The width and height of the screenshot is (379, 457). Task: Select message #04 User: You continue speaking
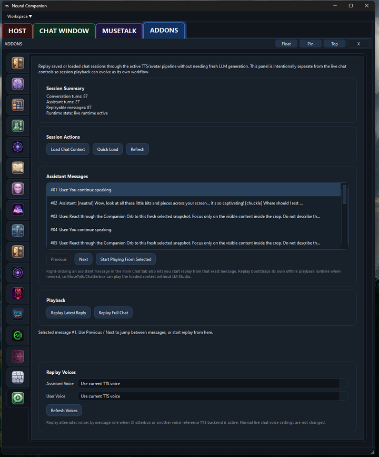(194, 230)
